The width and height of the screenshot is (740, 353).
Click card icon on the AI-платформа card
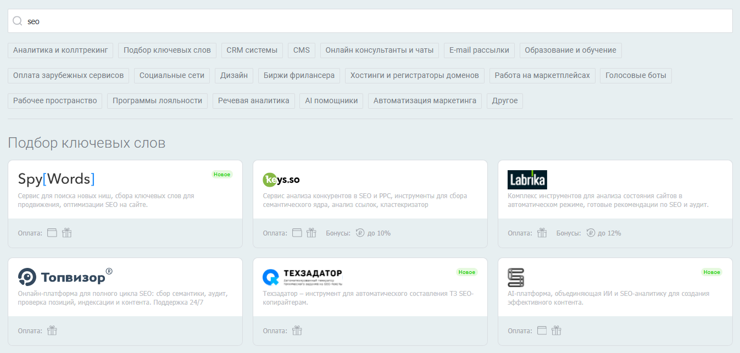(x=542, y=330)
